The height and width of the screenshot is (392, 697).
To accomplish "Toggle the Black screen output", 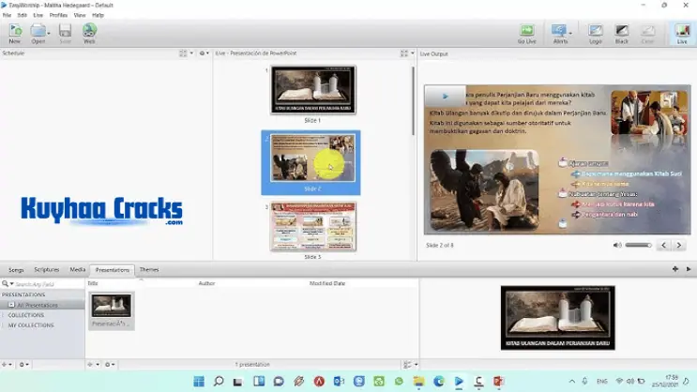I will coord(621,34).
